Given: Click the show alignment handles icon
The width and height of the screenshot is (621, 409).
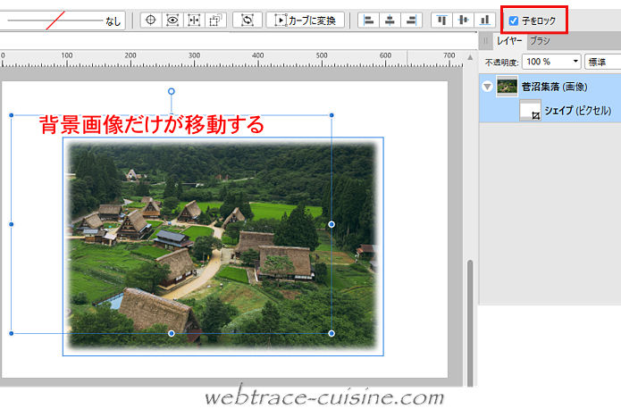Looking at the screenshot, I should click(x=193, y=20).
